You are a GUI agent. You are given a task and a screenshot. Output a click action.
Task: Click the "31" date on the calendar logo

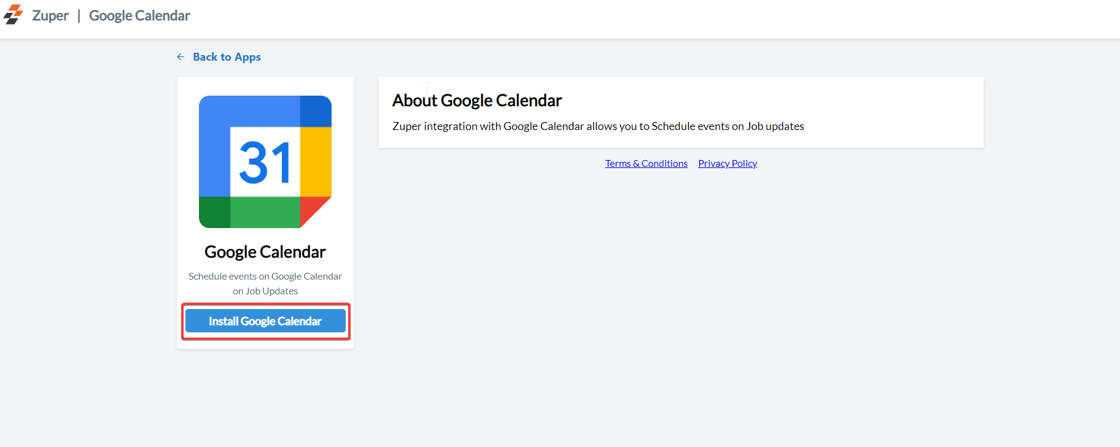(265, 162)
